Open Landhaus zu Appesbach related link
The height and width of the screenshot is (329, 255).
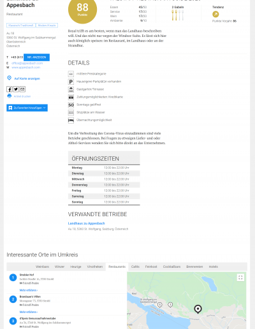(86, 223)
